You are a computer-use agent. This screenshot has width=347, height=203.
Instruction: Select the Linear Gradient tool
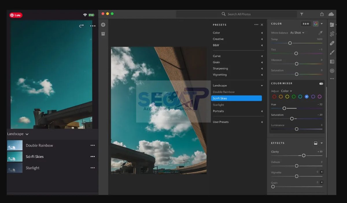[332, 62]
